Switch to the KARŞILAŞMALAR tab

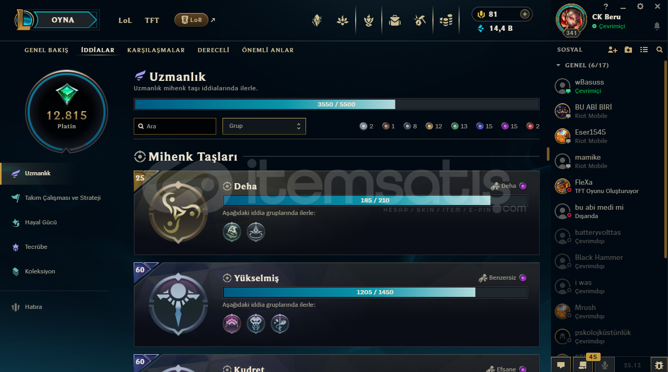(x=156, y=50)
